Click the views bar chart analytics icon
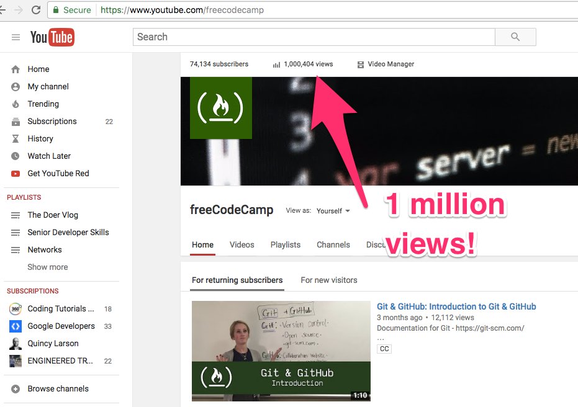578x407 pixels. point(276,65)
